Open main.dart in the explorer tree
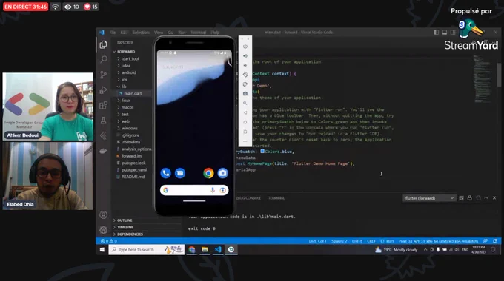Screen dimensions: 504x281 tap(133, 93)
